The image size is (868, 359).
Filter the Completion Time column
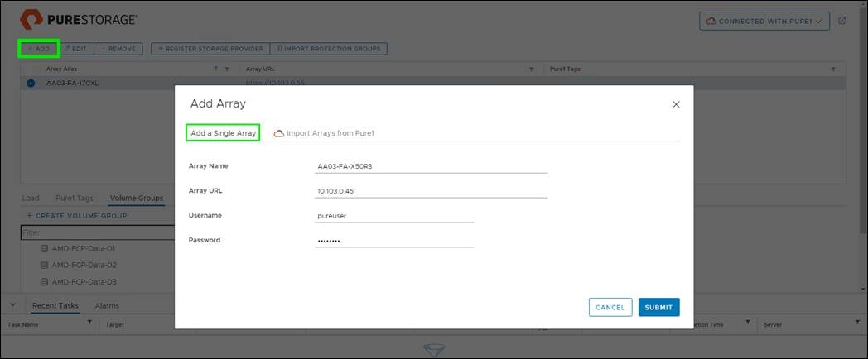click(747, 322)
